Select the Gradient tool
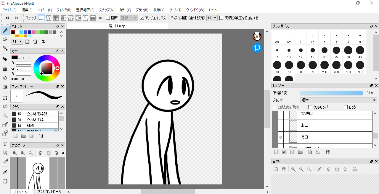 (5, 87)
